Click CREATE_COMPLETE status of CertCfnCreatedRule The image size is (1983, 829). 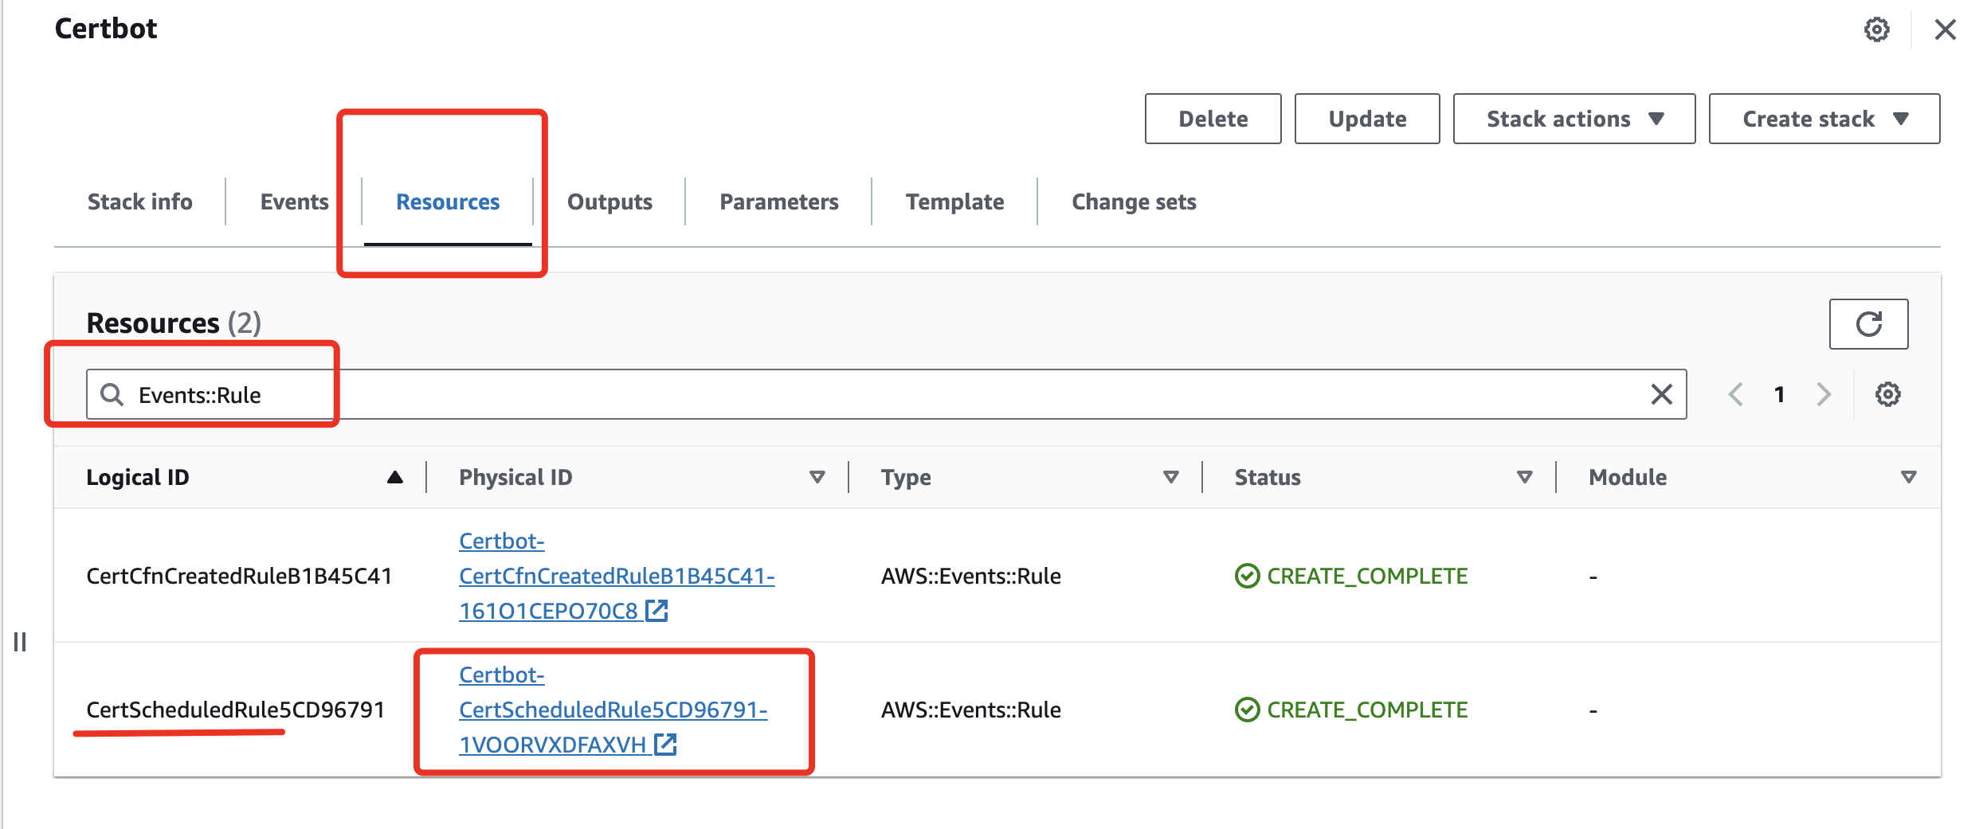coord(1351,576)
